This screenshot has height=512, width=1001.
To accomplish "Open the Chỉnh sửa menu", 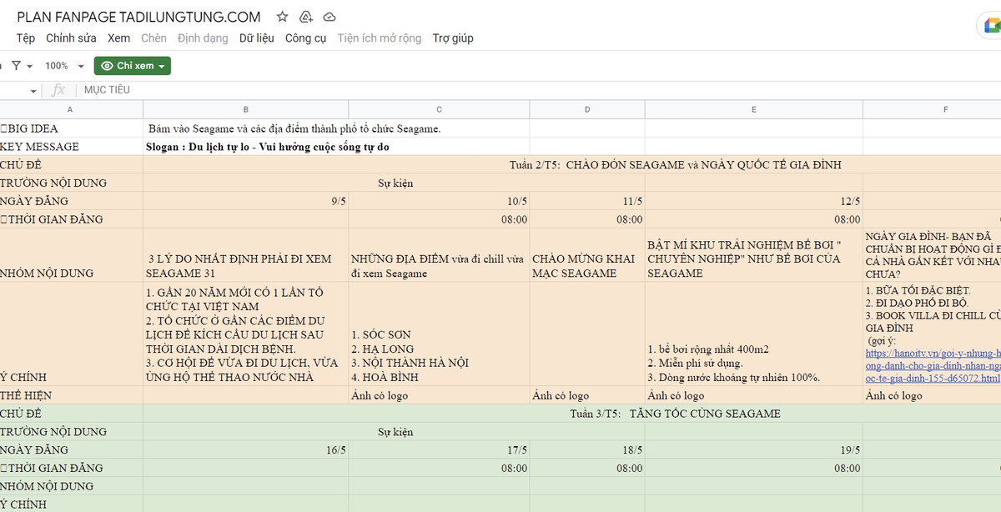I will 71,38.
